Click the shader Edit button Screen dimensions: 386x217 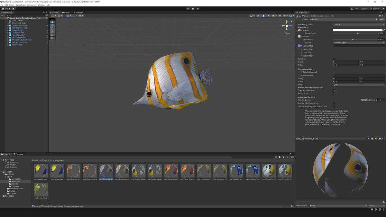[381, 19]
